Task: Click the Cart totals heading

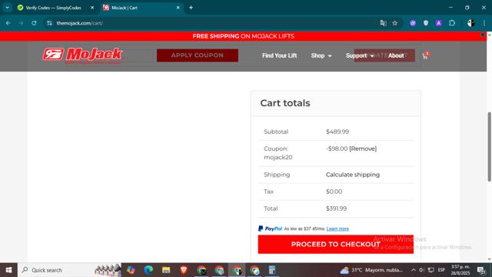Action: 285,103
